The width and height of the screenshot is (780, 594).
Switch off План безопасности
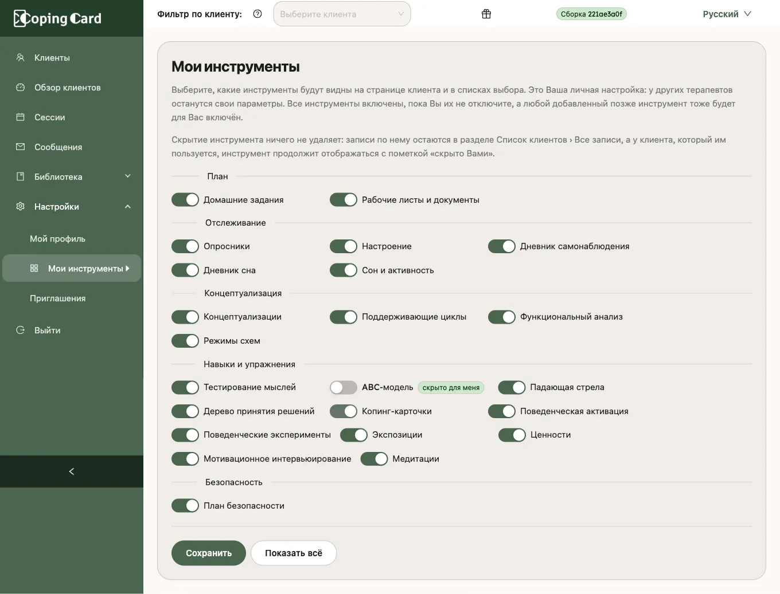[185, 505]
